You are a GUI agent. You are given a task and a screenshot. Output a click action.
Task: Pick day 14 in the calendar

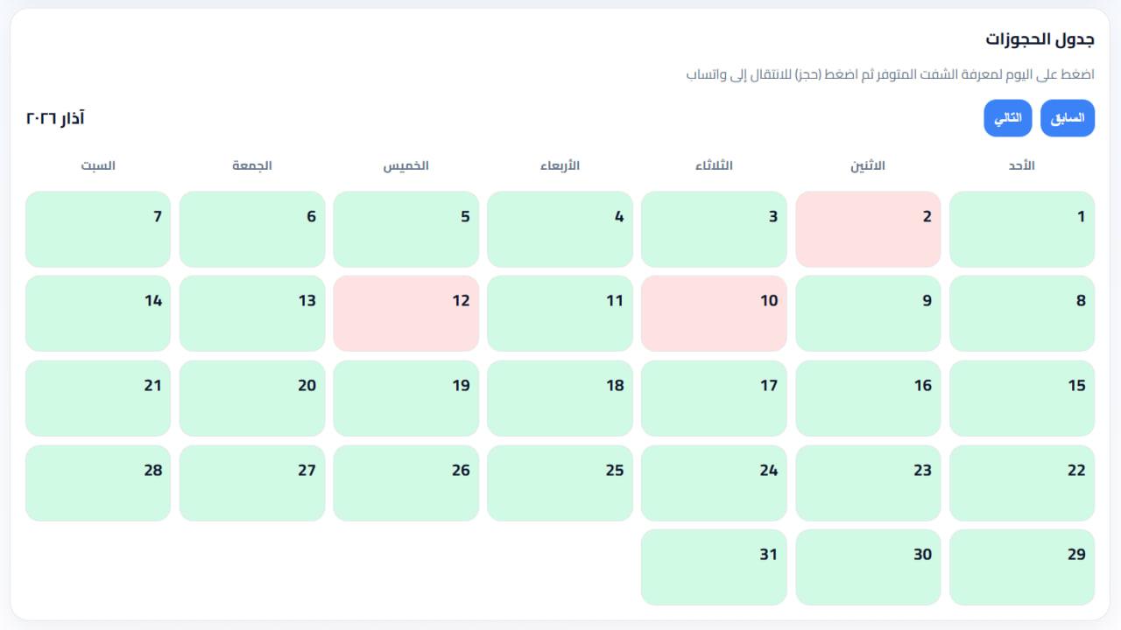pos(98,313)
